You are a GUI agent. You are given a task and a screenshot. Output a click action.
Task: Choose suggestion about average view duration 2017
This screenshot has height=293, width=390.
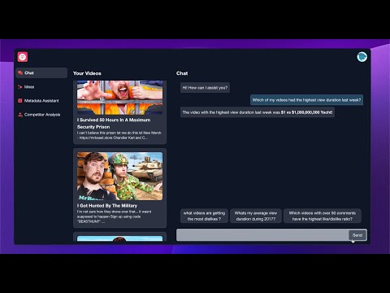coord(256,216)
